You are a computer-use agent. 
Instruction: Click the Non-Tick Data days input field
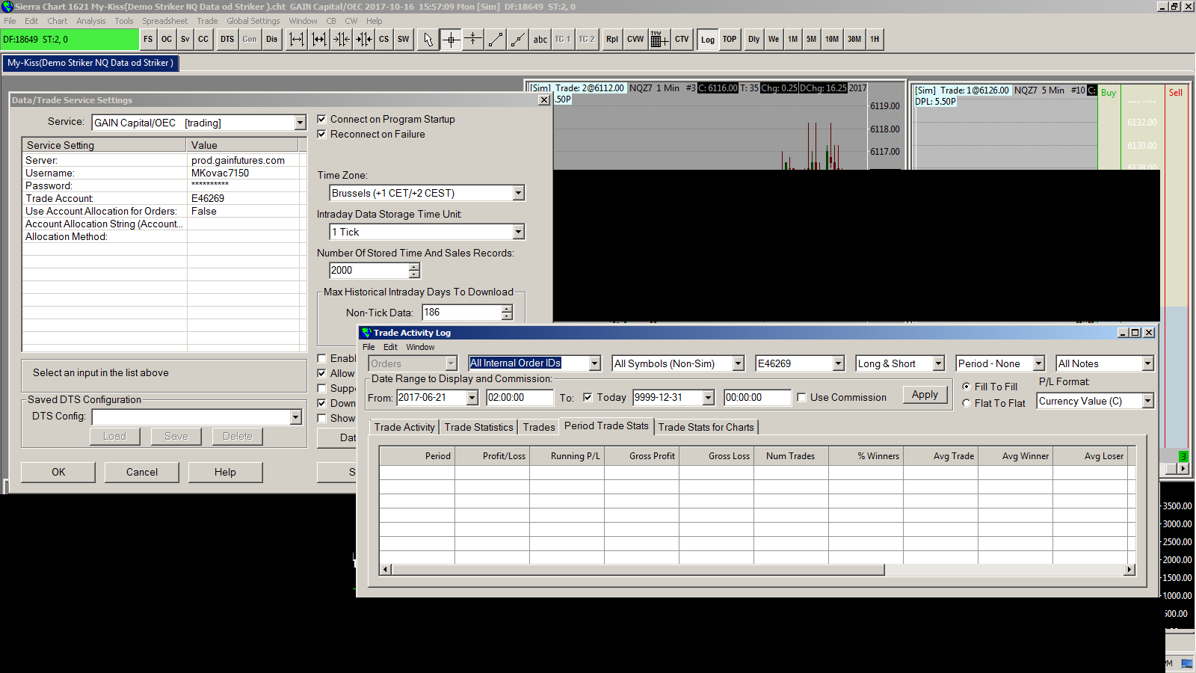coord(461,313)
